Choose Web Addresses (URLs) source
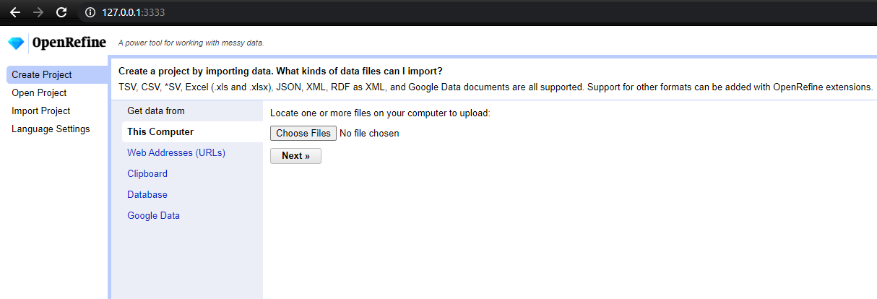 (x=176, y=153)
